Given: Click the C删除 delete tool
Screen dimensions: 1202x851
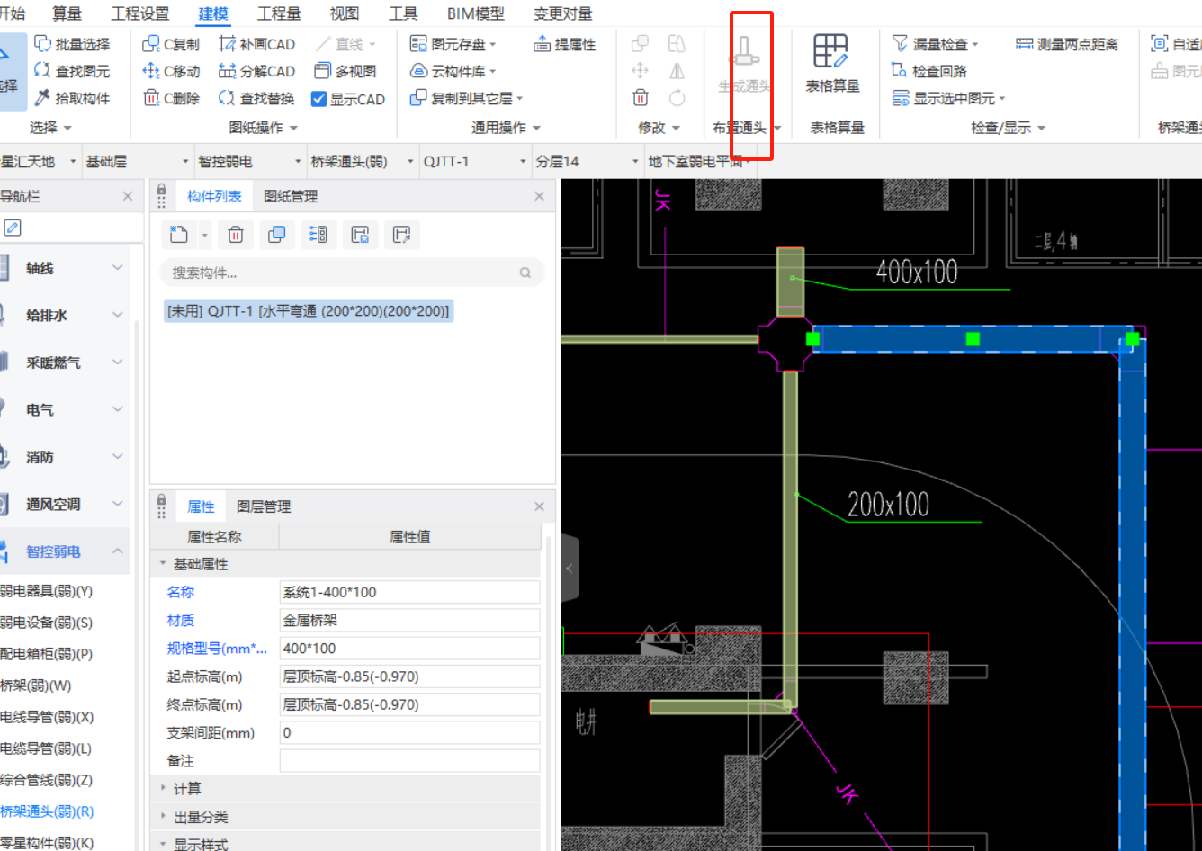Looking at the screenshot, I should [171, 98].
